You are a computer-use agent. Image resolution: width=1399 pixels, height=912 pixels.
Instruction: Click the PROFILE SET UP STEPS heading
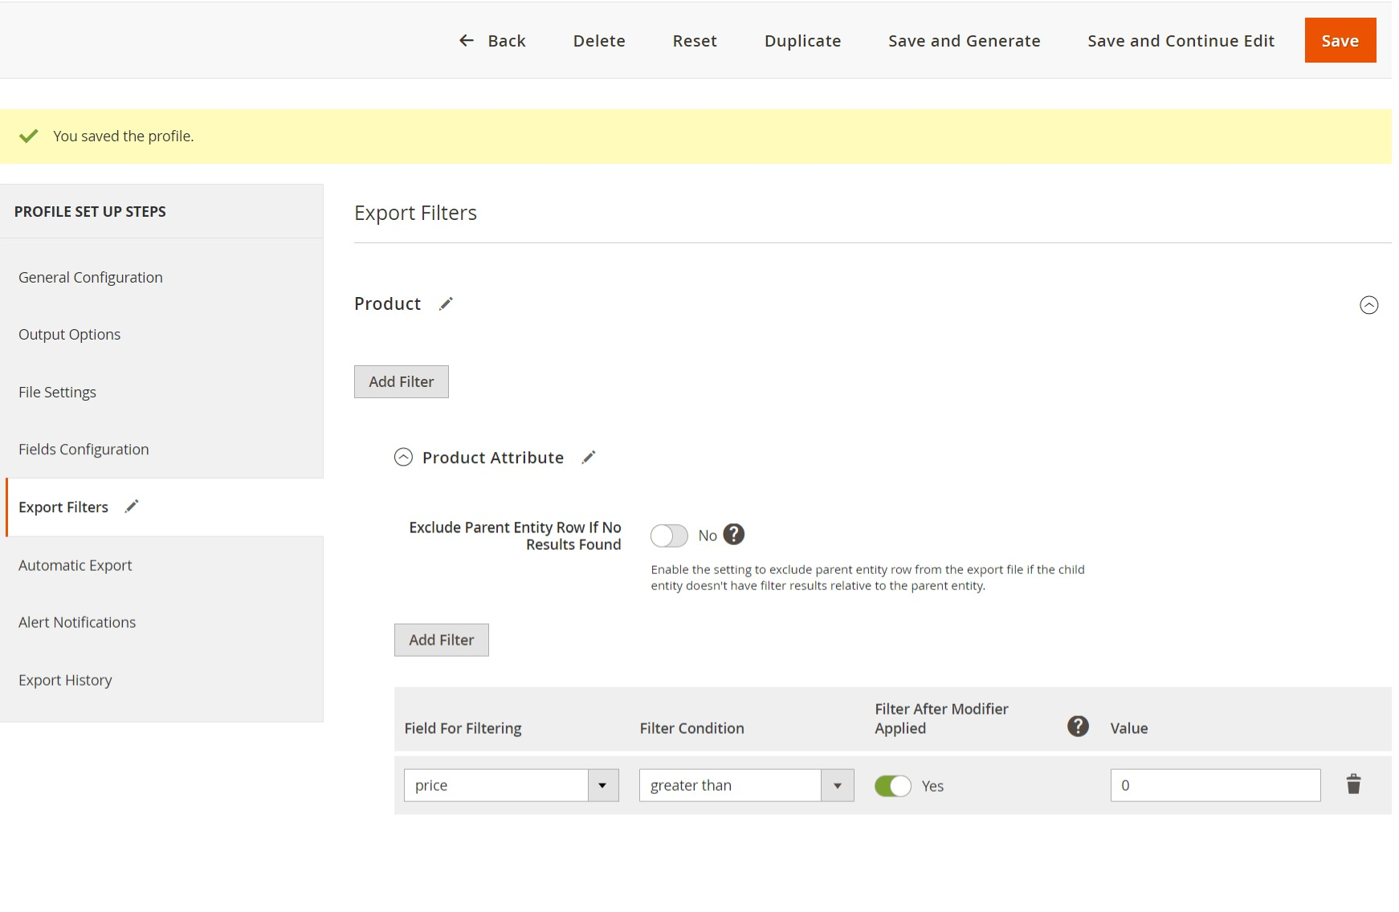click(90, 211)
